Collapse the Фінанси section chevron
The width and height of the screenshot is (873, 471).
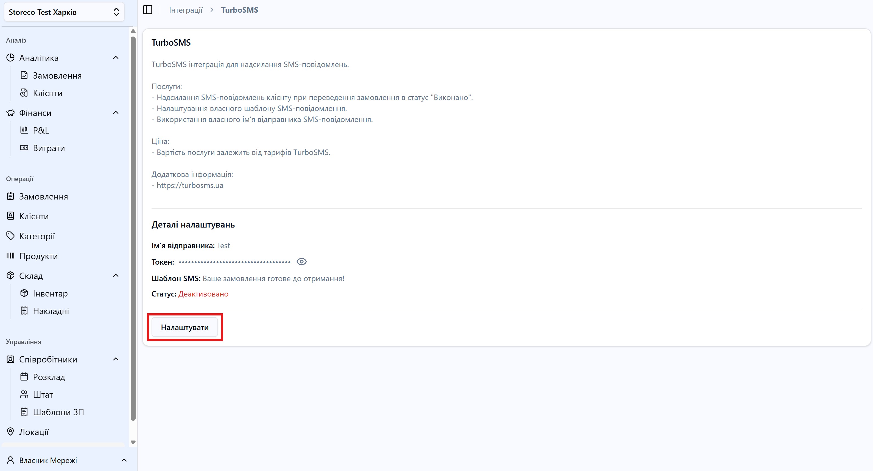(116, 113)
